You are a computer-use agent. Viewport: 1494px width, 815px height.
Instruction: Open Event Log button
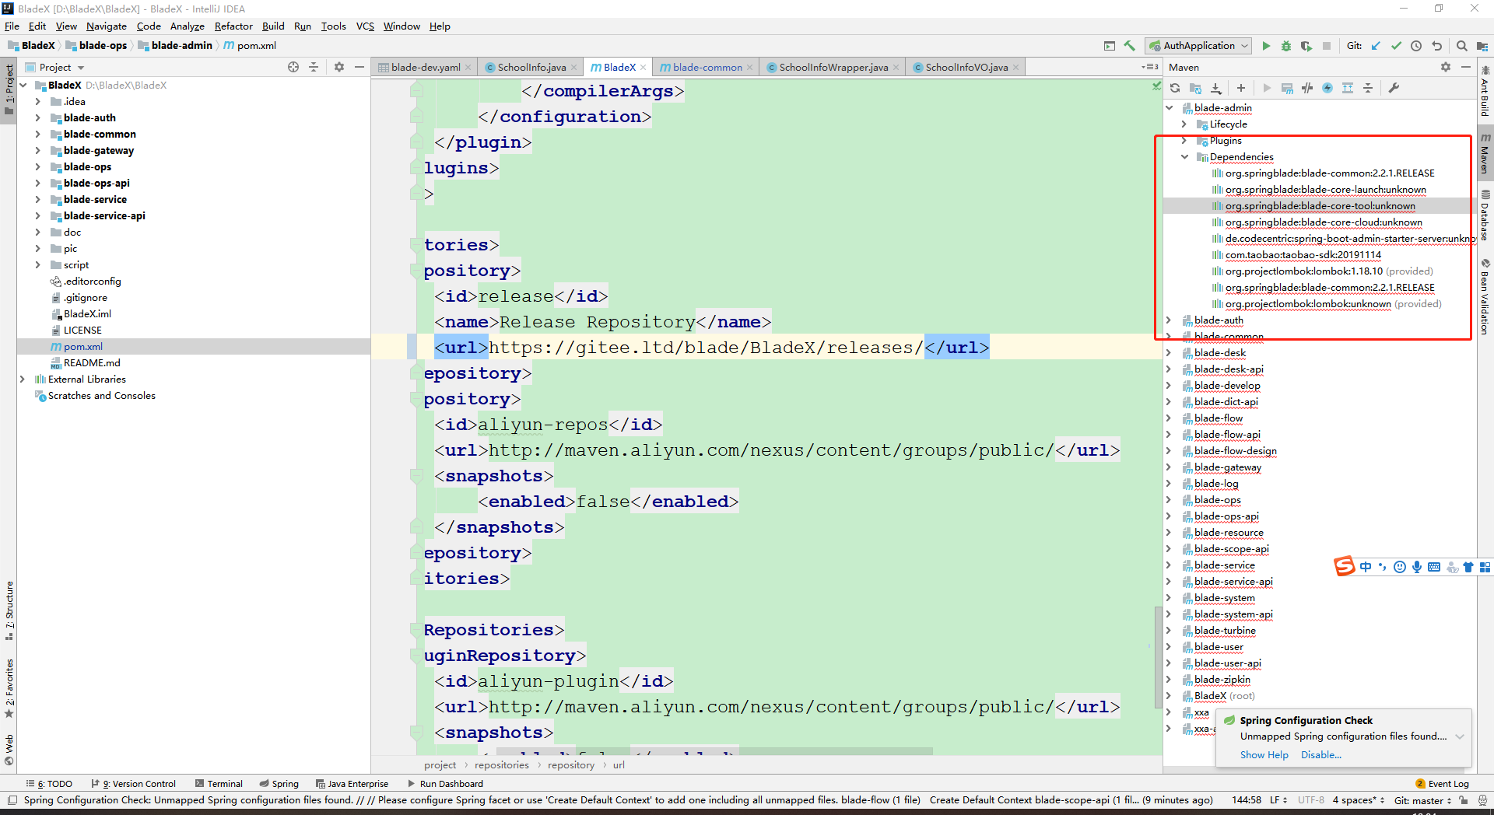[1442, 784]
